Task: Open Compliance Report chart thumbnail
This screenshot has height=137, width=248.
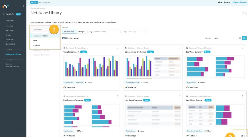Action: click(x=91, y=67)
